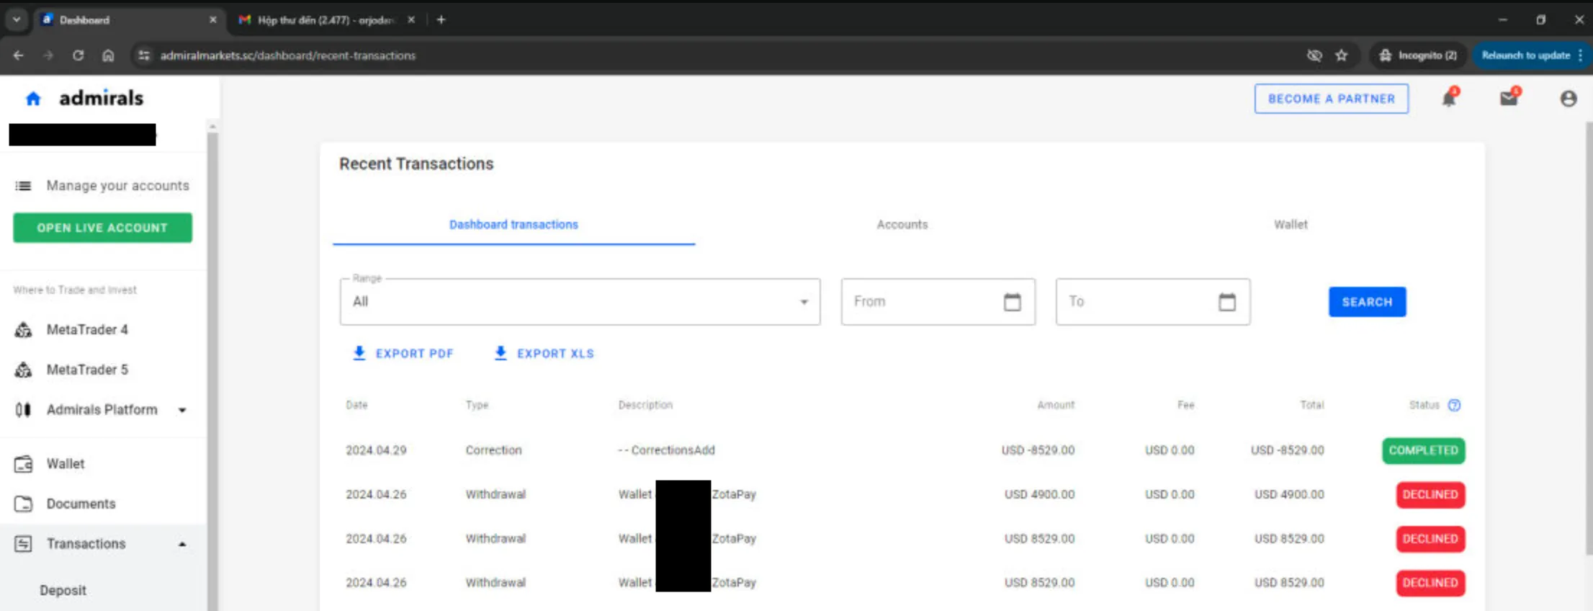
Task: Open the Incognito indicator
Action: pos(1419,55)
